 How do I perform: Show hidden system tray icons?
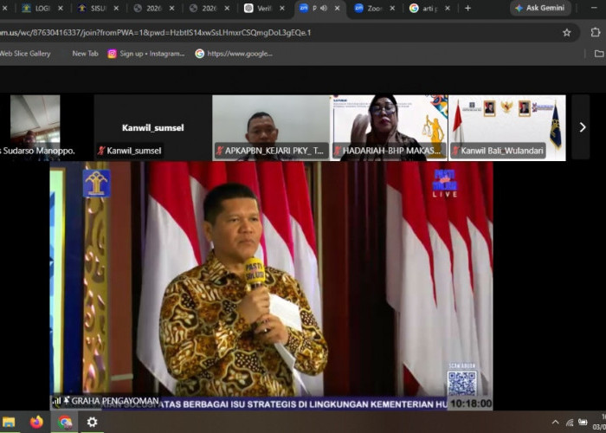click(555, 423)
